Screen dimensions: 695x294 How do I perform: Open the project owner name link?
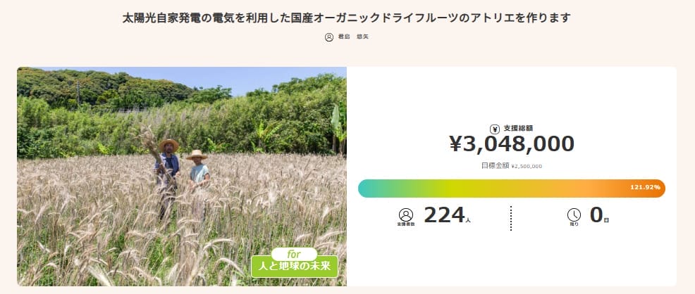353,37
